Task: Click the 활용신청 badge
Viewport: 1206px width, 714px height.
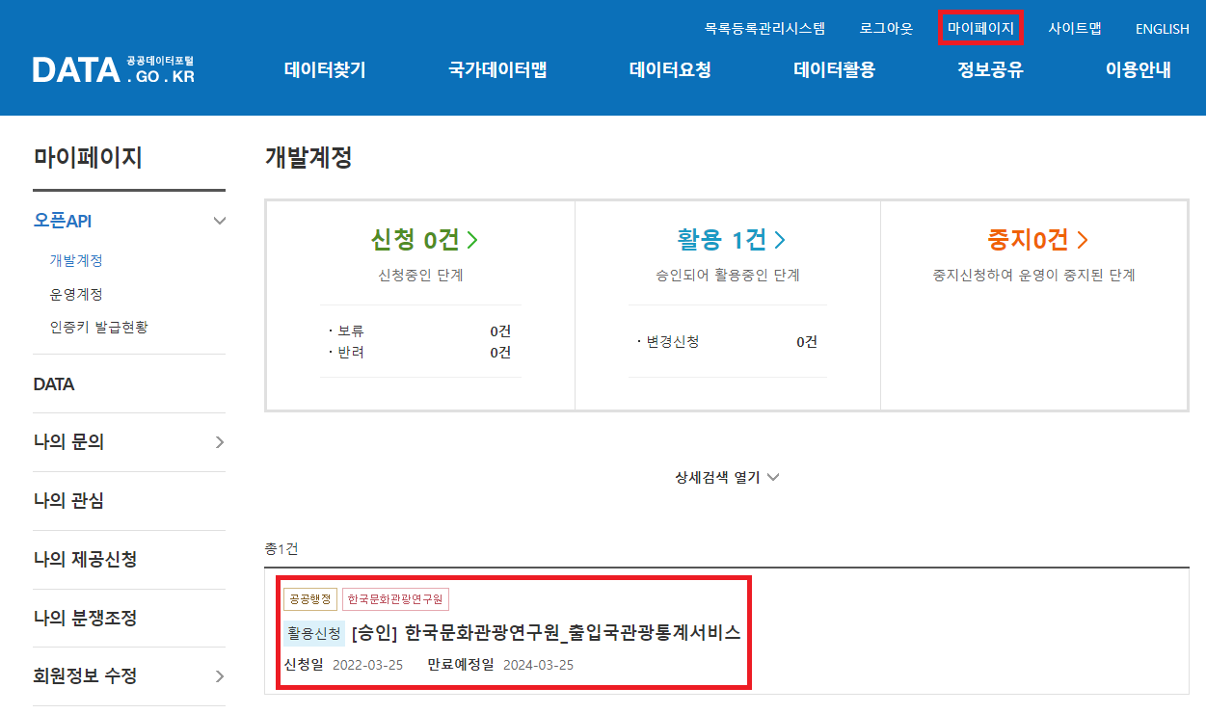Action: coord(314,633)
